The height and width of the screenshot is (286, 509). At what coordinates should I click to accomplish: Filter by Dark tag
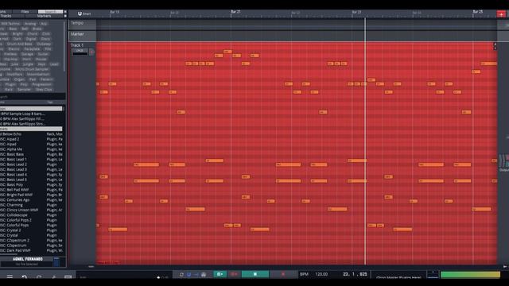17,39
